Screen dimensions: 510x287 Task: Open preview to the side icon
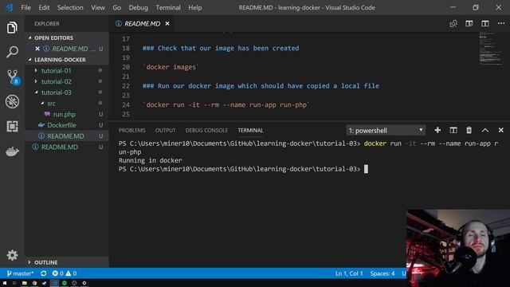pos(469,24)
